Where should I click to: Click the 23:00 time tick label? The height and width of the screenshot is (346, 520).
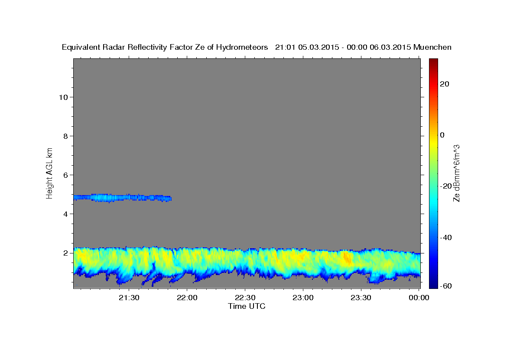tap(303, 298)
